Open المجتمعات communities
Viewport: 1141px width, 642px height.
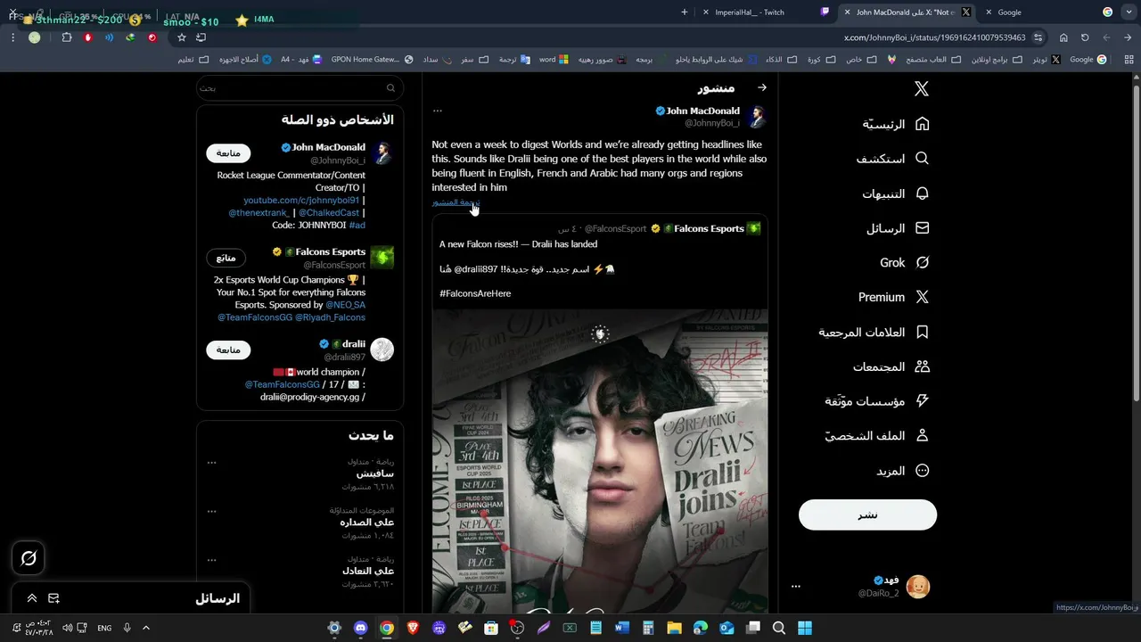891,366
